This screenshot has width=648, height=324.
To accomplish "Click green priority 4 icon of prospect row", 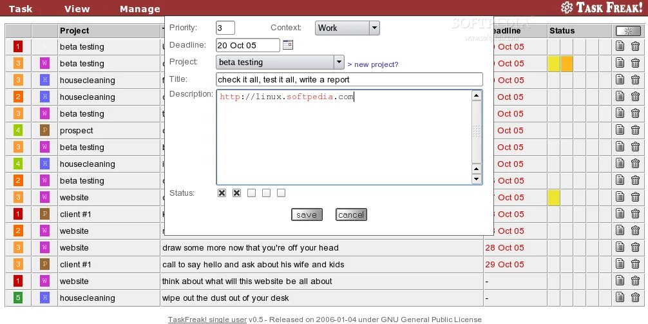I will click(18, 130).
